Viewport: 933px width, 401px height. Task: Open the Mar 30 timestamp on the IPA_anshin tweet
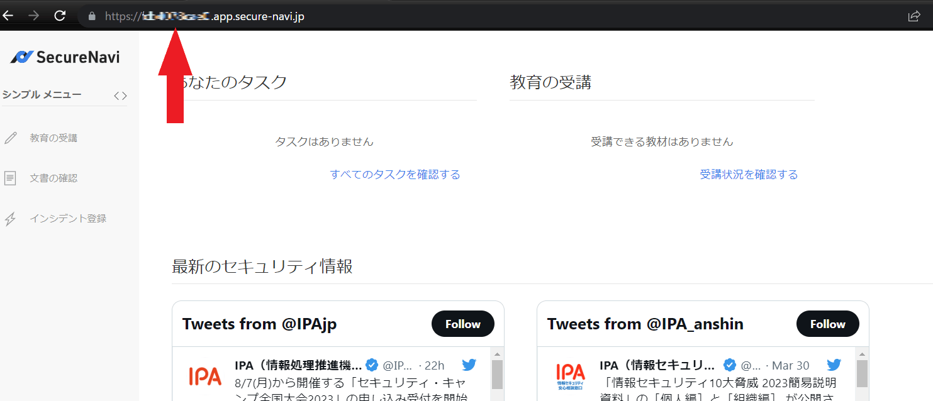coord(791,365)
